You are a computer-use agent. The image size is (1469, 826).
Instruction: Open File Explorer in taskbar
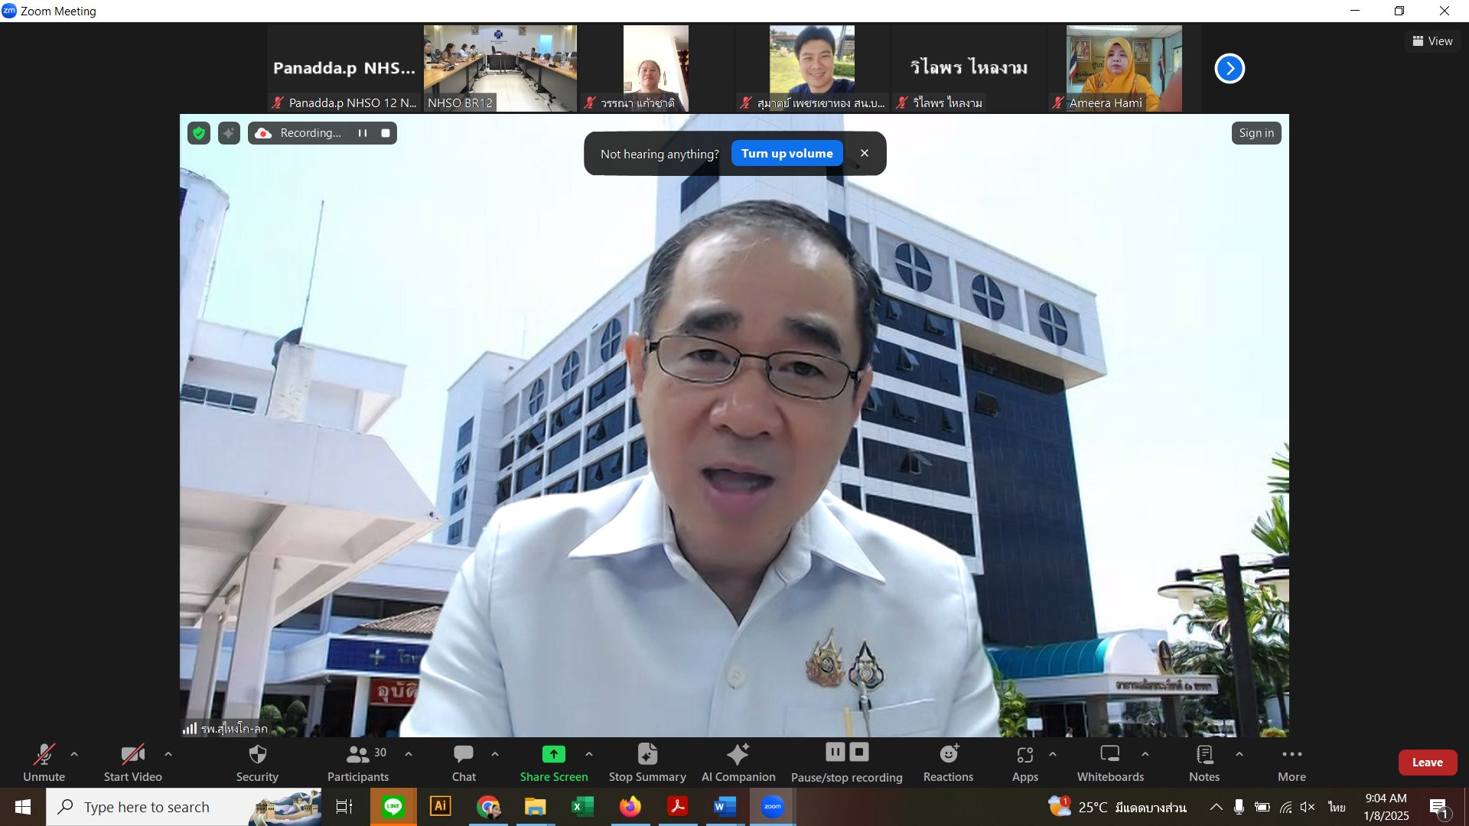535,807
